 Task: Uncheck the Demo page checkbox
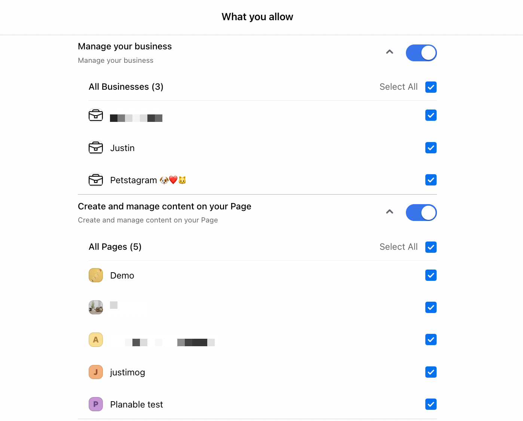coord(431,275)
